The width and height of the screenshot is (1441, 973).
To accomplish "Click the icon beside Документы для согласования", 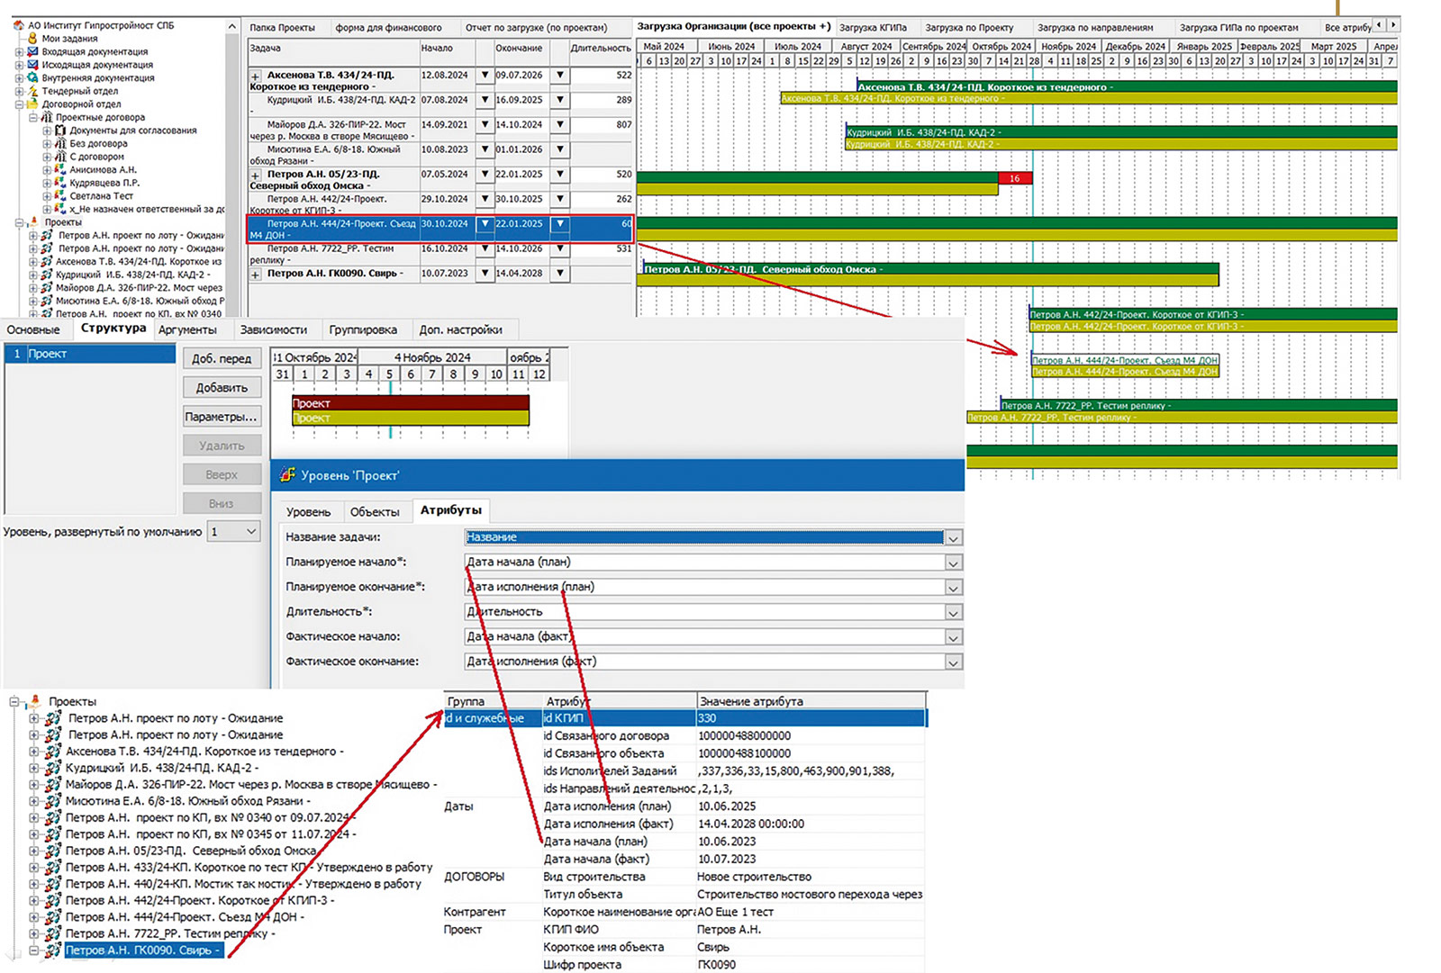I will tap(60, 131).
